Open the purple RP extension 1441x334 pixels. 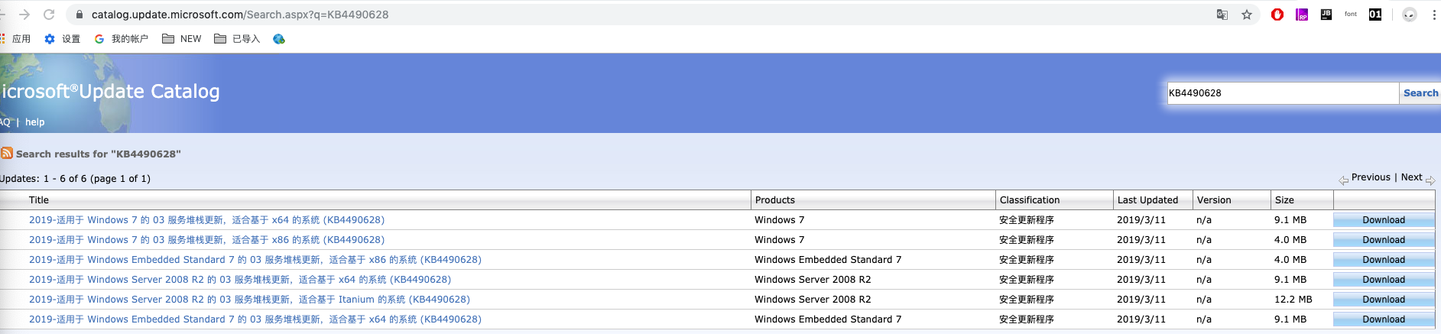click(1302, 15)
